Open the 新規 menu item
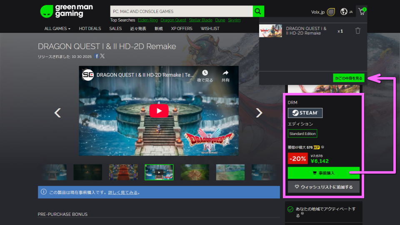This screenshot has width=400, height=225. tap(158, 29)
